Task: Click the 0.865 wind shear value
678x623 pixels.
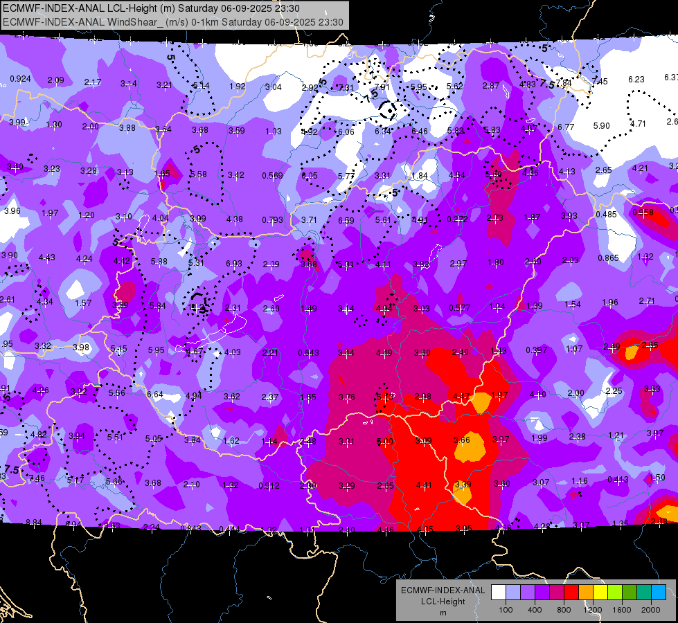Action: pos(608,258)
